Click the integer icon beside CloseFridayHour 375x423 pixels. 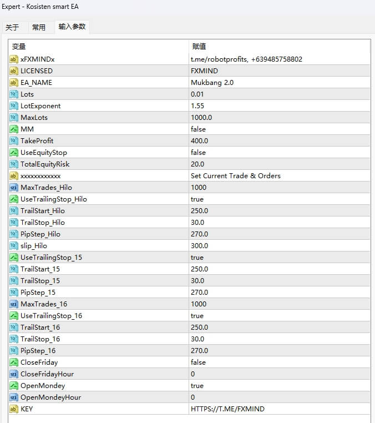point(14,374)
